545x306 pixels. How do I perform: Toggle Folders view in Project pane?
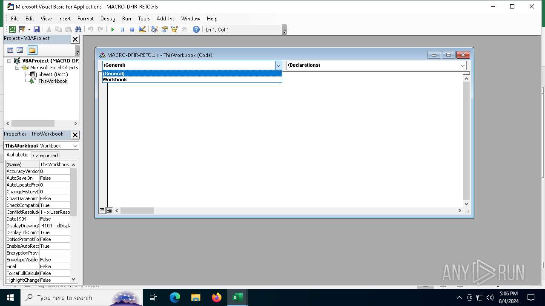point(32,50)
